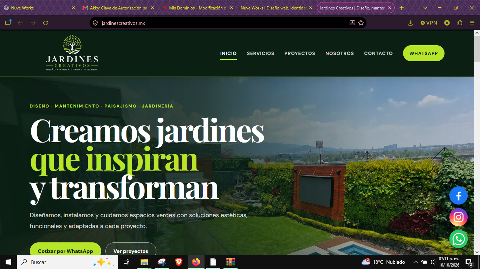Screen dimensions: 480x269
Task: Open the floating WhatsApp chat icon
Action: (x=459, y=239)
